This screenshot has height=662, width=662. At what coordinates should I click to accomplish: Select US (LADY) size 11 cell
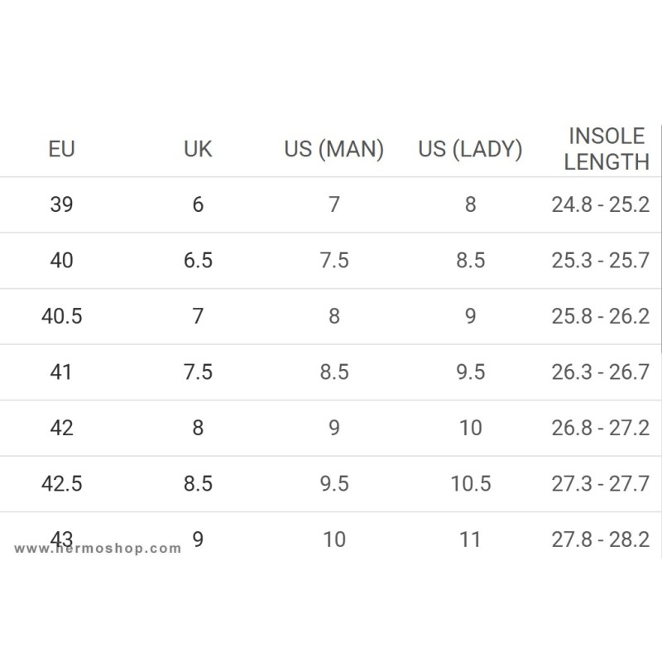pos(470,540)
